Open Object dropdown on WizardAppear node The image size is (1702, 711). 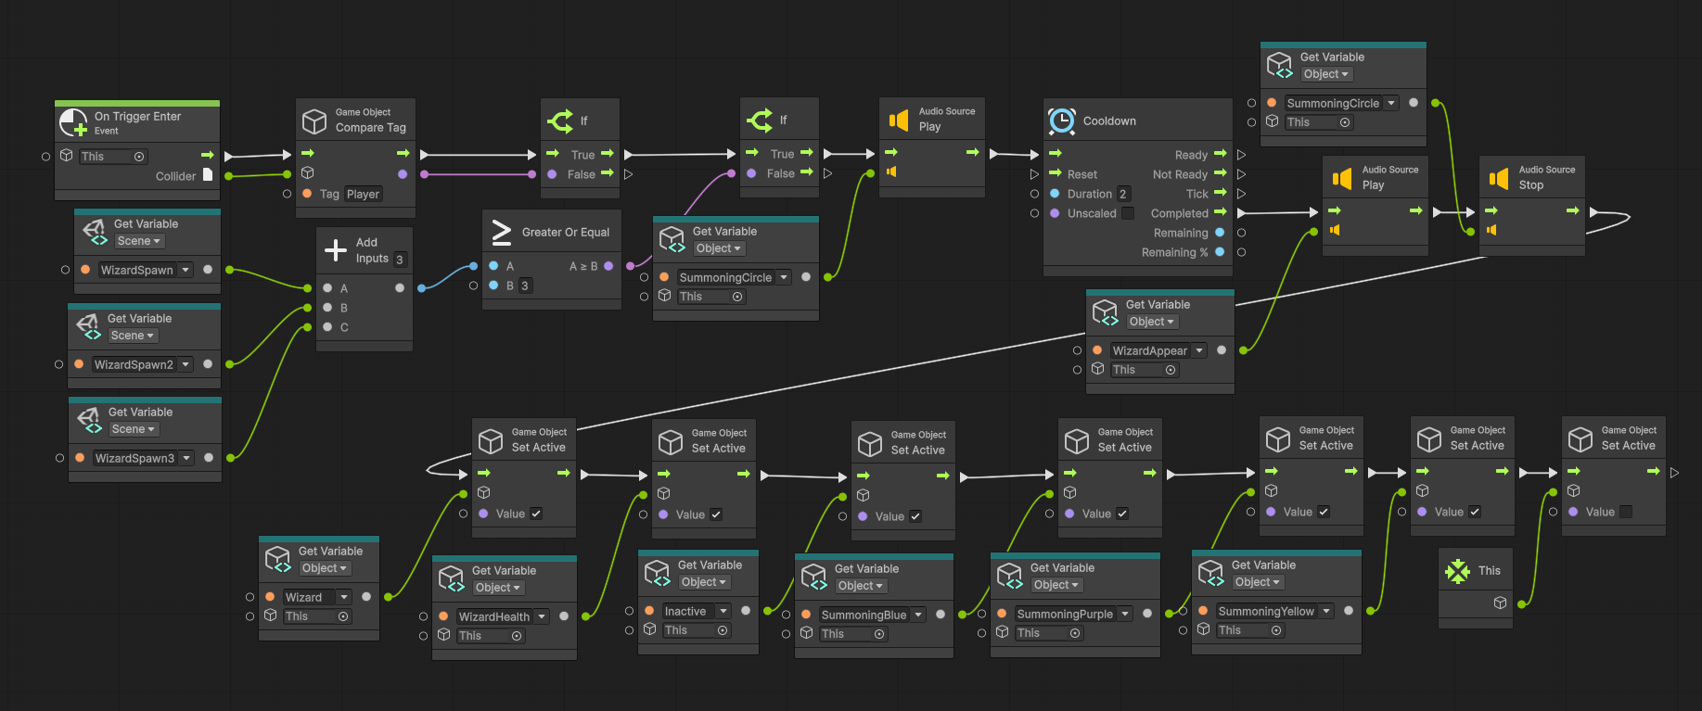[x=1152, y=322]
